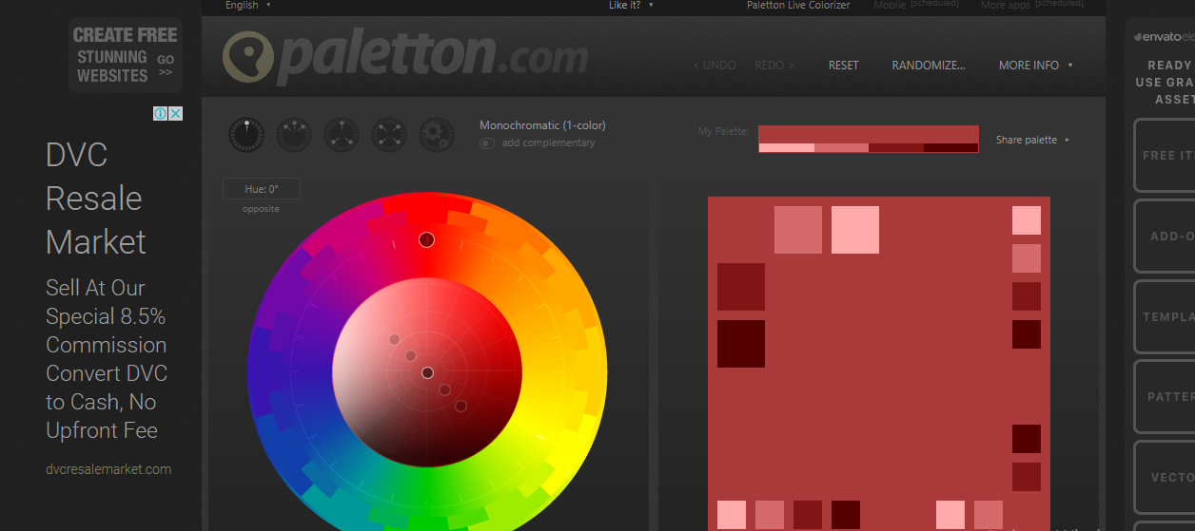This screenshot has width=1195, height=531.
Task: Toggle the add complementary switch
Action: pos(486,143)
